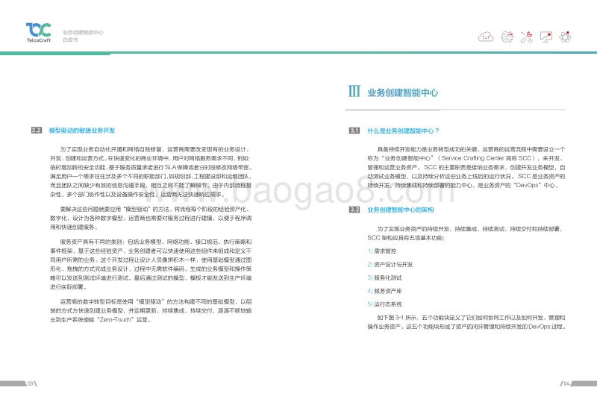597x405 pixels.
Task: Click the page number 04
Action: click(x=566, y=383)
